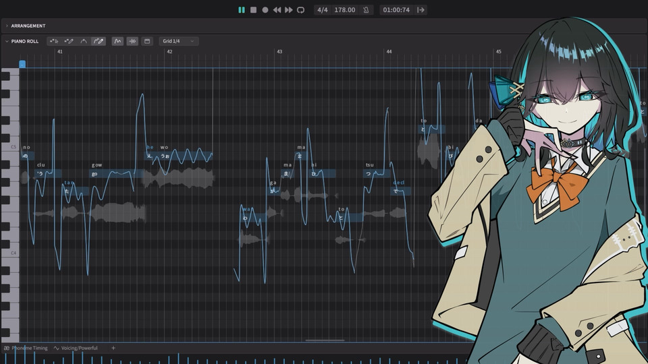Image resolution: width=648 pixels, height=364 pixels.
Task: Click measure 43 on the ruler
Action: [x=279, y=52]
